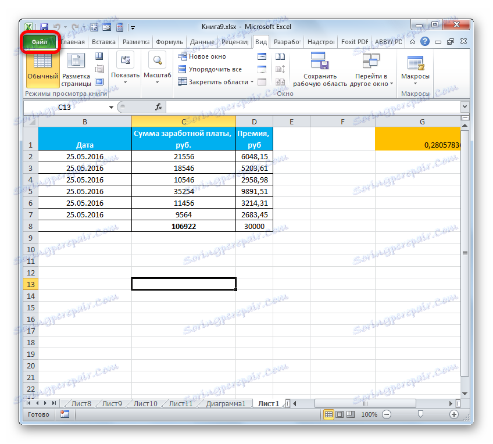This screenshot has height=444, width=493.
Task: Open Excel Help with the question mark icon
Action: coord(425,41)
